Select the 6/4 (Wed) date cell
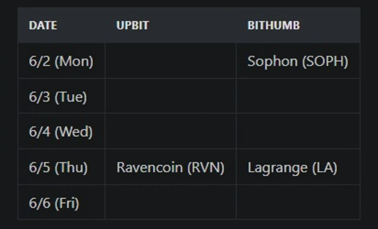378x229 pixels. (60, 132)
